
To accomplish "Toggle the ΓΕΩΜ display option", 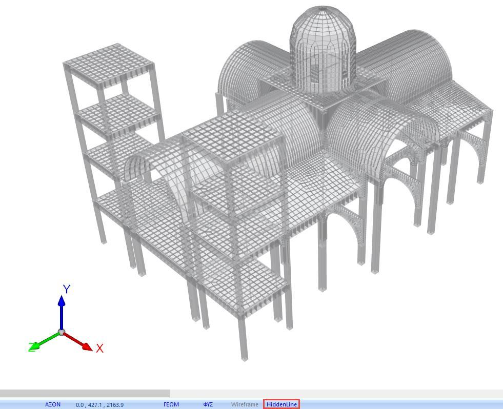I will tap(171, 404).
